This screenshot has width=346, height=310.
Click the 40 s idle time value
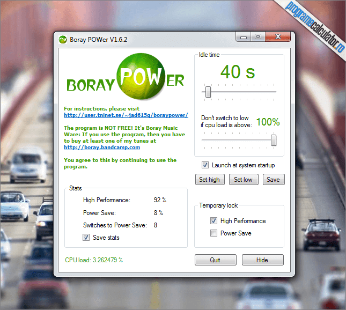pos(238,72)
